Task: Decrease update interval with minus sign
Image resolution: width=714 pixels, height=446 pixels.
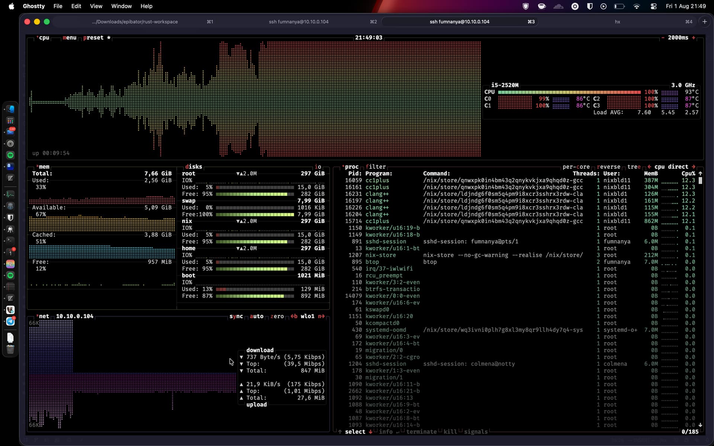Action: coord(663,38)
